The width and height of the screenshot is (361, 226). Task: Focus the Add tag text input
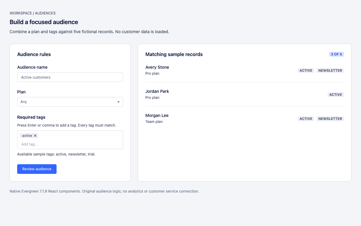70,144
